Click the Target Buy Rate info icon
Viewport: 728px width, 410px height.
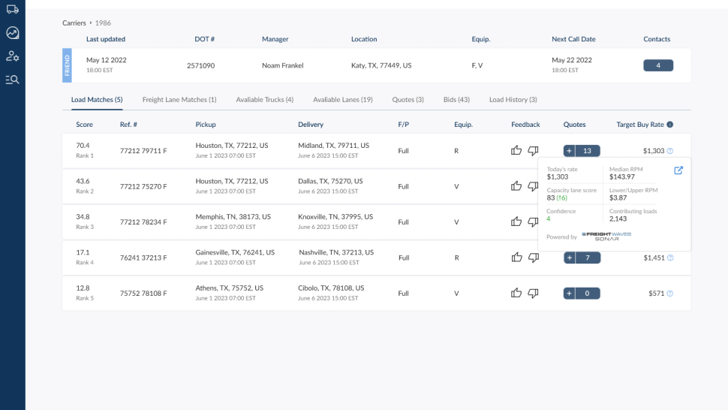(669, 125)
